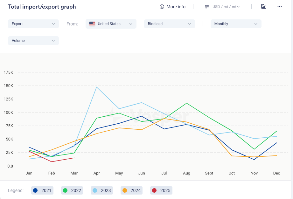
Task: Click the More info link text
Action: click(176, 7)
